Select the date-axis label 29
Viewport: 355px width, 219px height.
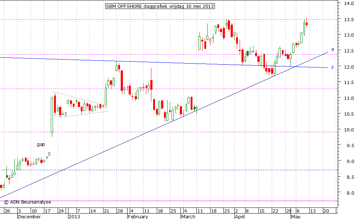pyautogui.click(x=288, y=211)
